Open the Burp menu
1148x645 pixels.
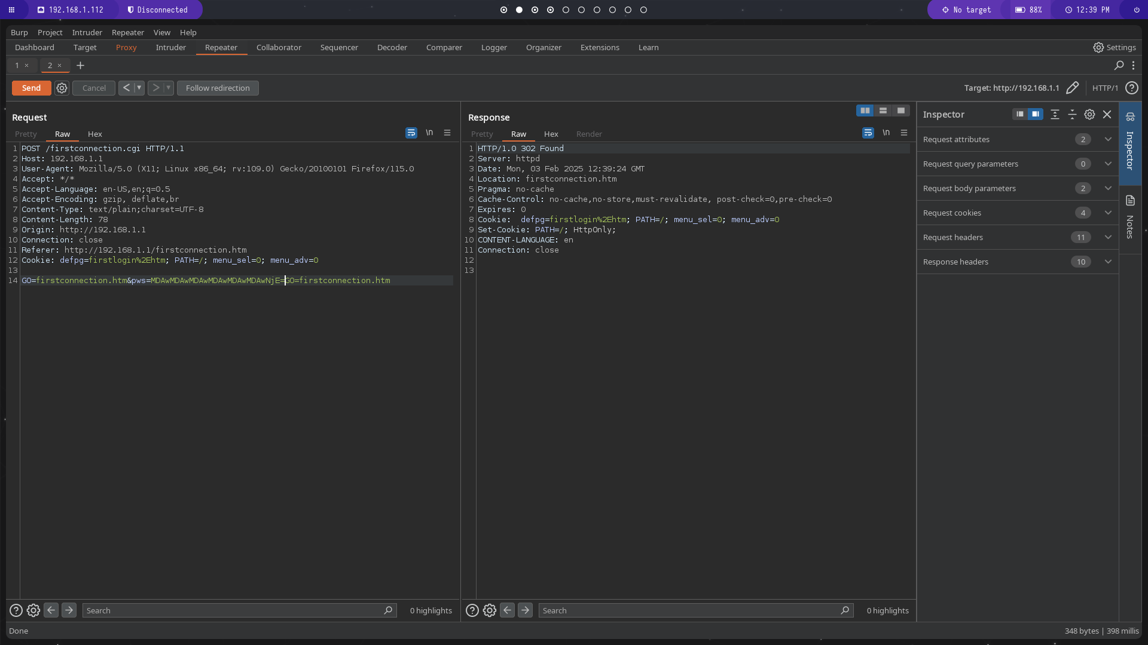[19, 32]
